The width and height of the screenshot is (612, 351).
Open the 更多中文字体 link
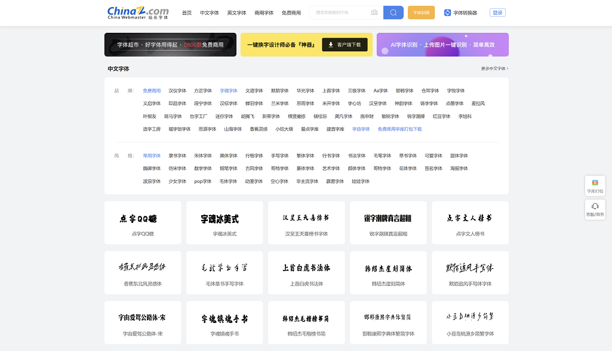493,69
